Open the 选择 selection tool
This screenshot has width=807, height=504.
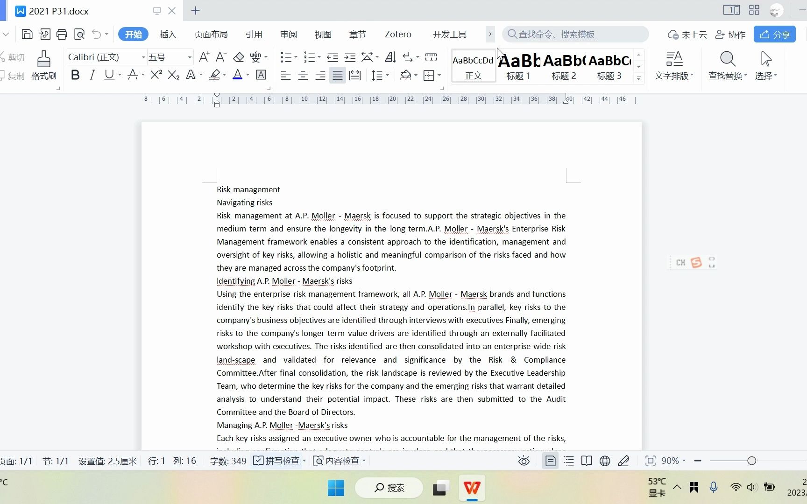pyautogui.click(x=766, y=66)
